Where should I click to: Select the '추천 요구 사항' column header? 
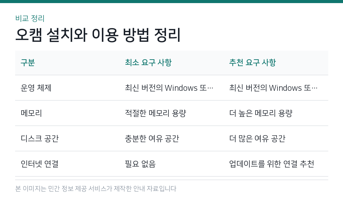pyautogui.click(x=252, y=63)
